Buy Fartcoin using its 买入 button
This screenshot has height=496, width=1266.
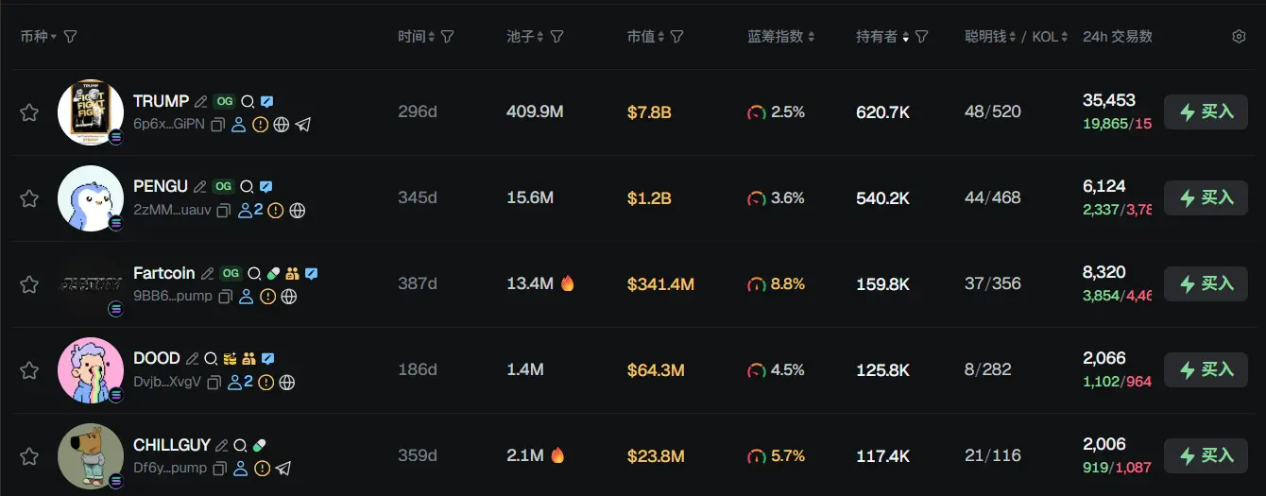1206,283
